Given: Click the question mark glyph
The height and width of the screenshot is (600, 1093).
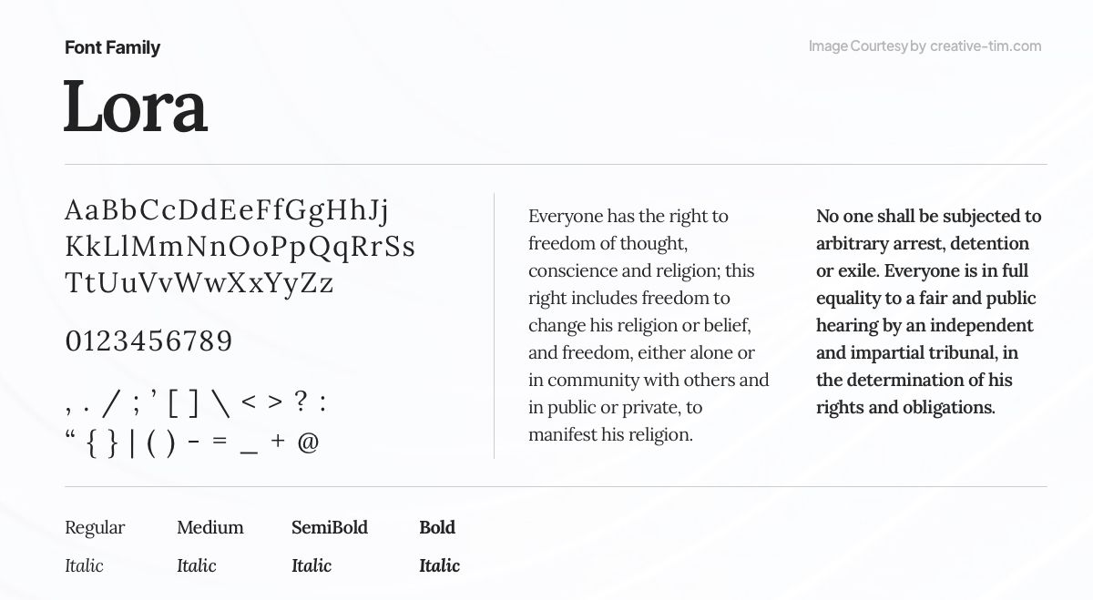Looking at the screenshot, I should tap(301, 402).
